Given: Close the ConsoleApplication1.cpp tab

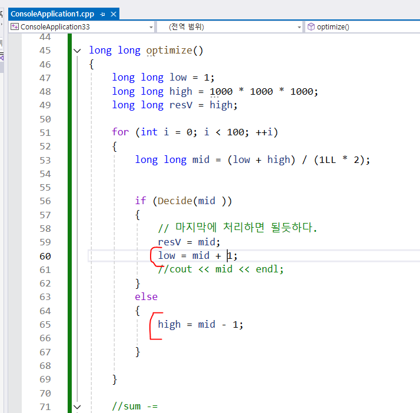Looking at the screenshot, I should [114, 14].
